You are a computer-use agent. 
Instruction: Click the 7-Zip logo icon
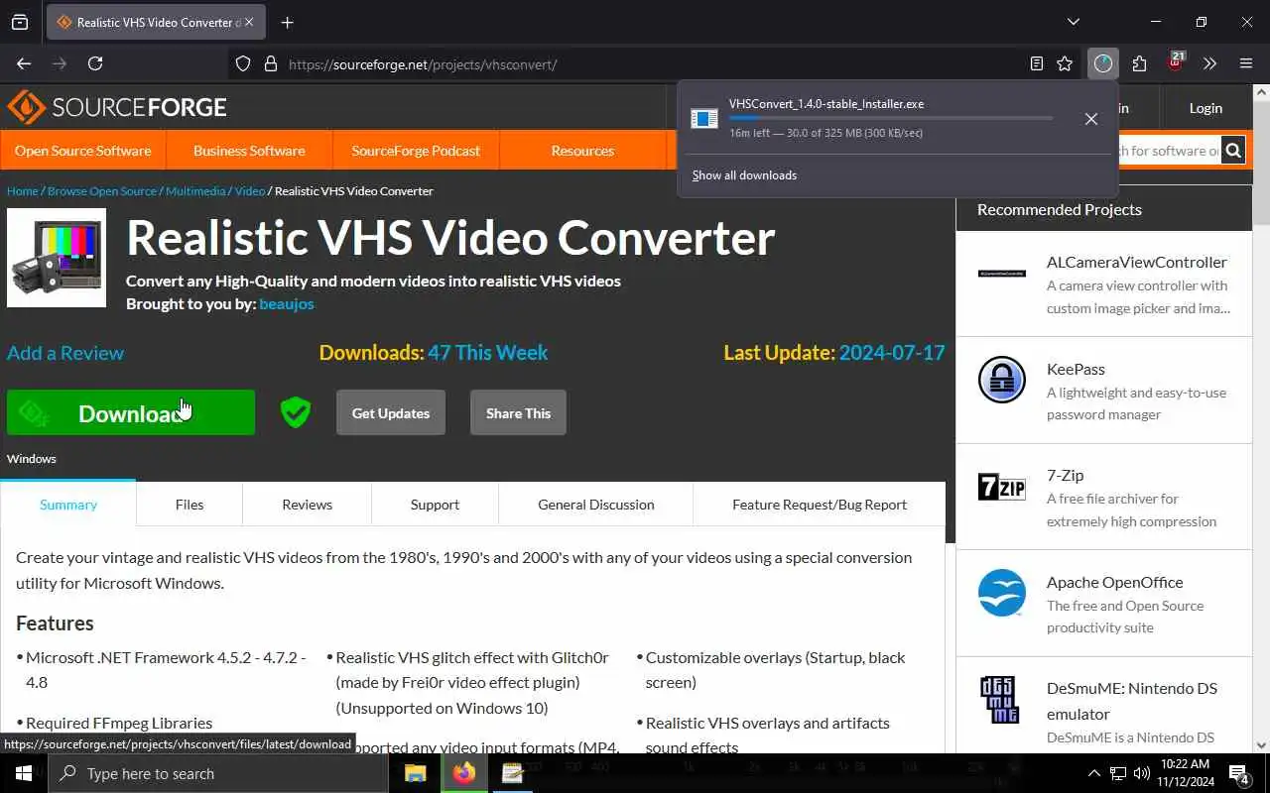pyautogui.click(x=1002, y=487)
